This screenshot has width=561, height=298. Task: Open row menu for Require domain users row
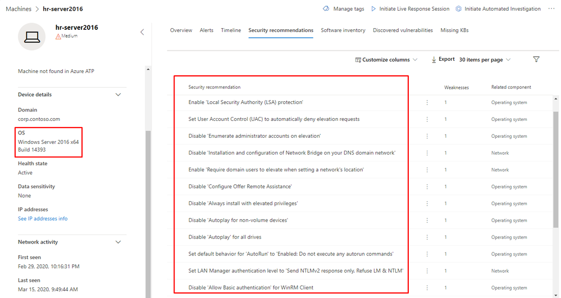tap(427, 170)
